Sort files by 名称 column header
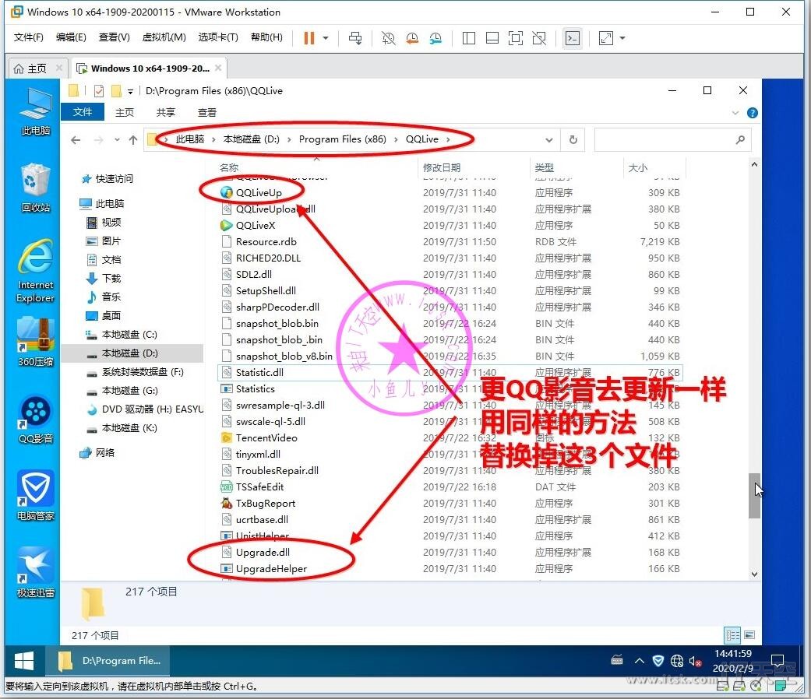 [x=316, y=167]
